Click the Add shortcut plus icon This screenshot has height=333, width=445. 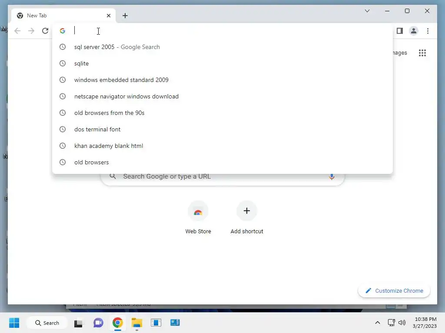[x=247, y=211]
